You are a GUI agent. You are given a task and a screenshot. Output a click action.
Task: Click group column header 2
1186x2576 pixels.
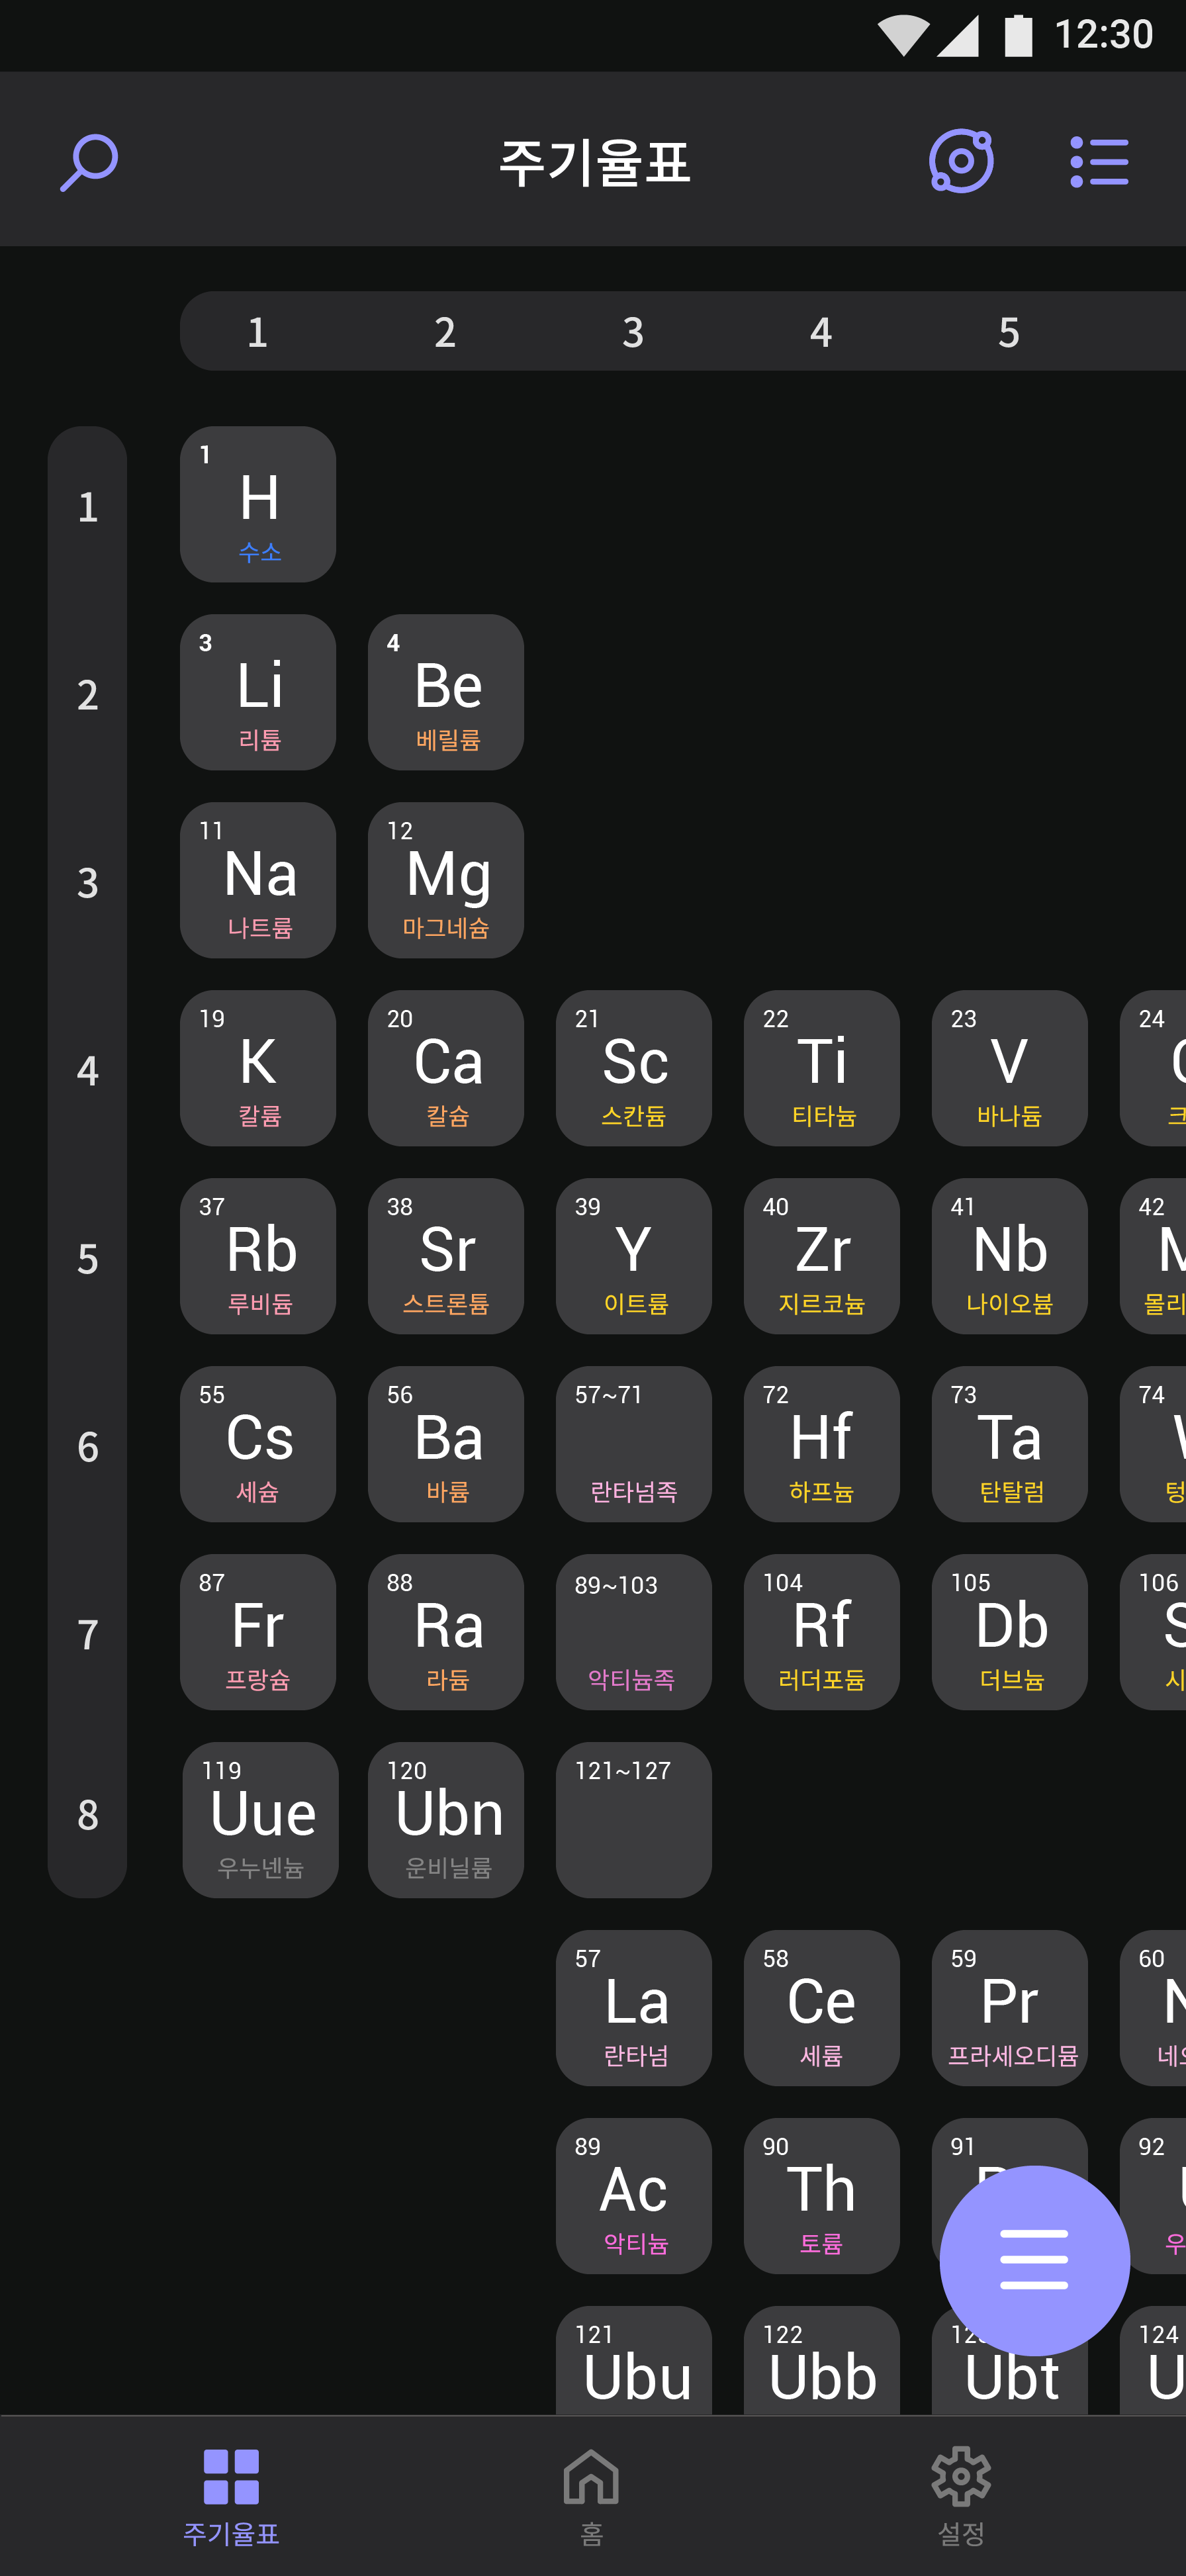(x=446, y=332)
